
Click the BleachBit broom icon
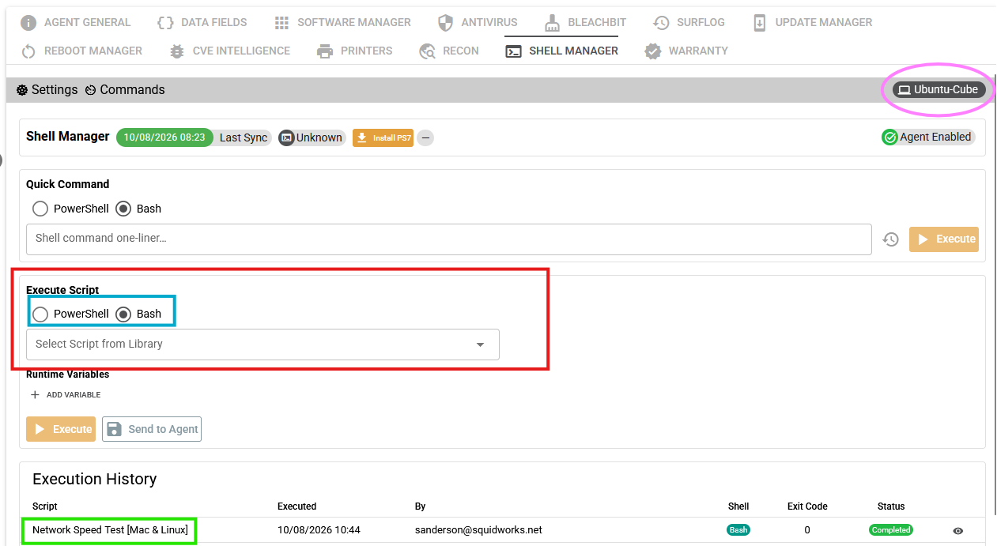pos(552,23)
